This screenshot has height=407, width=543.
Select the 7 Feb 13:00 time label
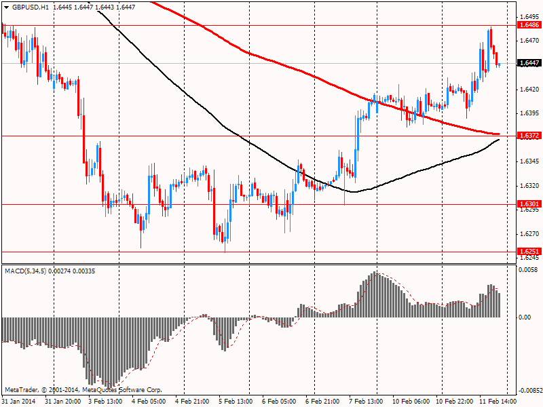pyautogui.click(x=366, y=402)
